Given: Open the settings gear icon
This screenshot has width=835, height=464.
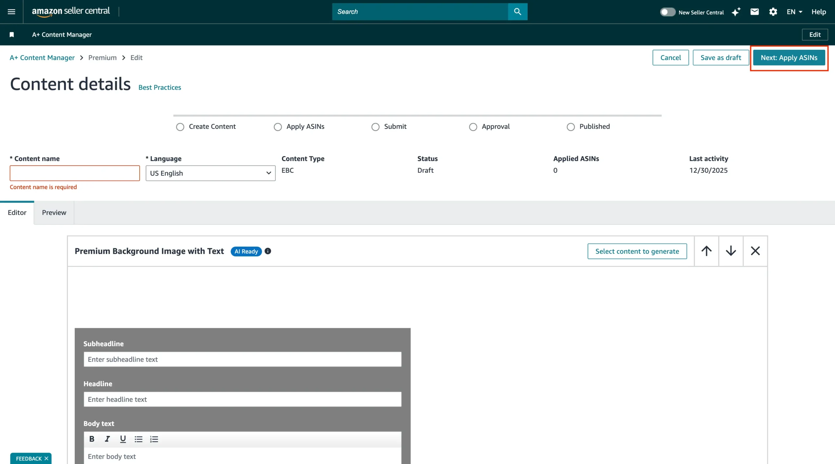Looking at the screenshot, I should [773, 12].
